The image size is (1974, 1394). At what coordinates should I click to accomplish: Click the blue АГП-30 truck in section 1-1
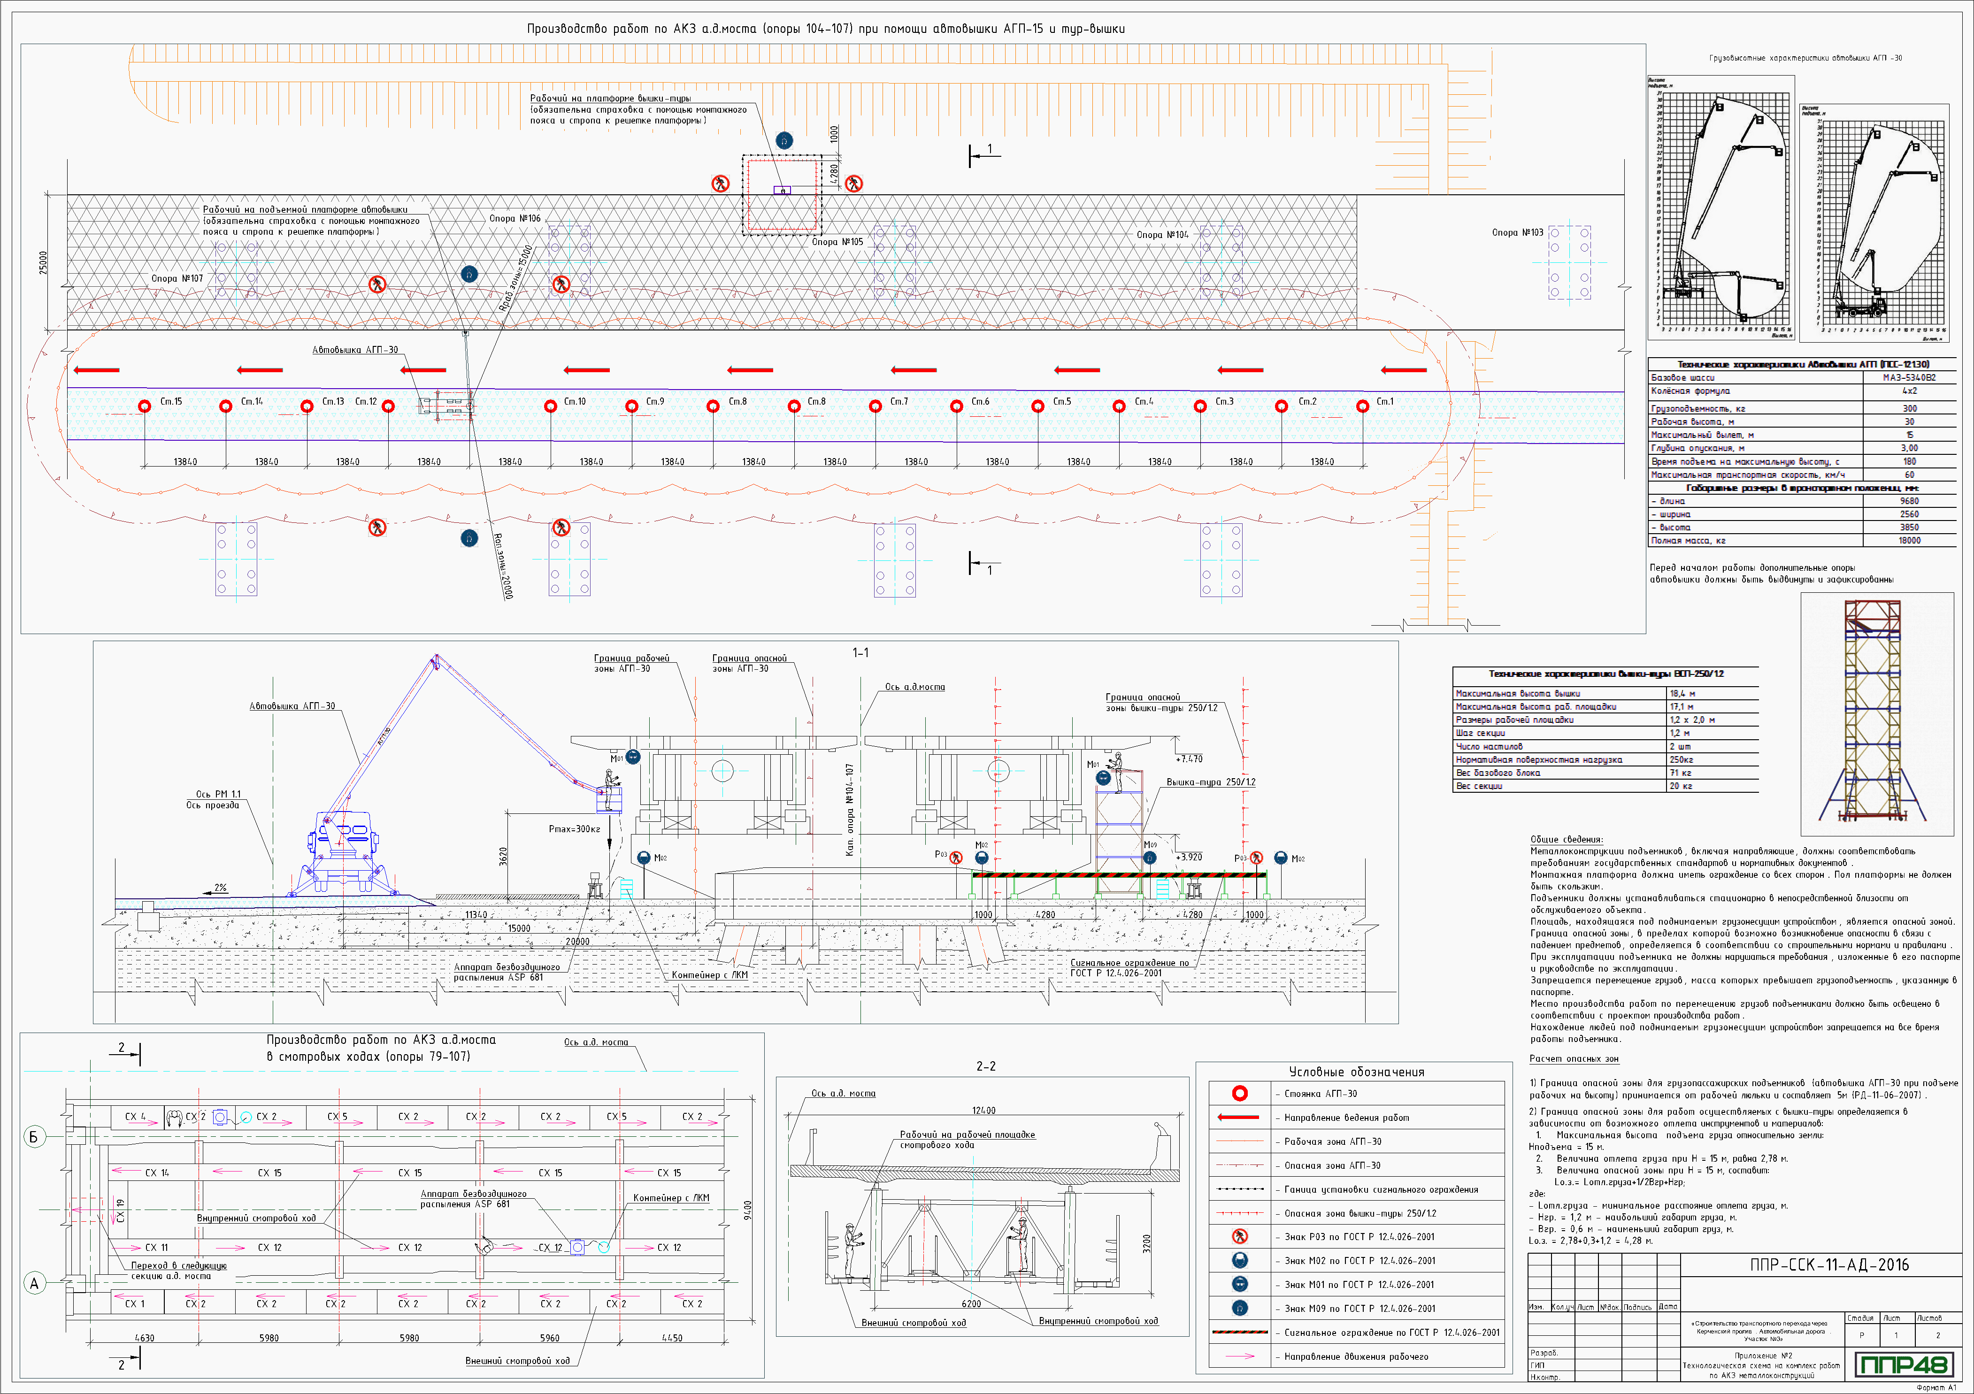[x=344, y=851]
